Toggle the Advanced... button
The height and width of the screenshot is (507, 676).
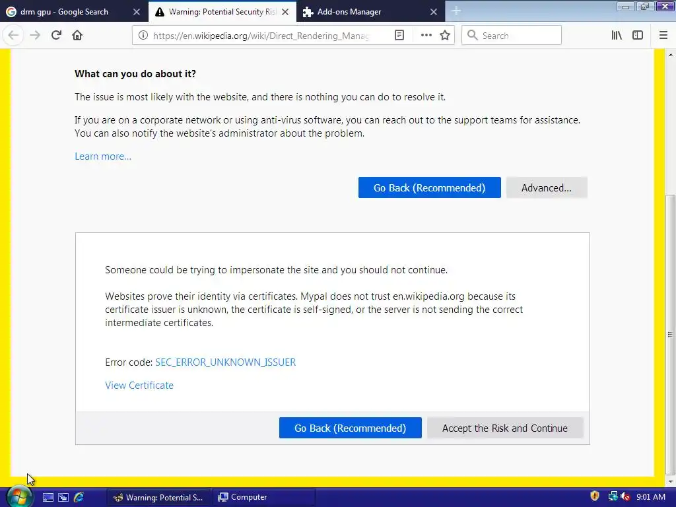point(547,188)
